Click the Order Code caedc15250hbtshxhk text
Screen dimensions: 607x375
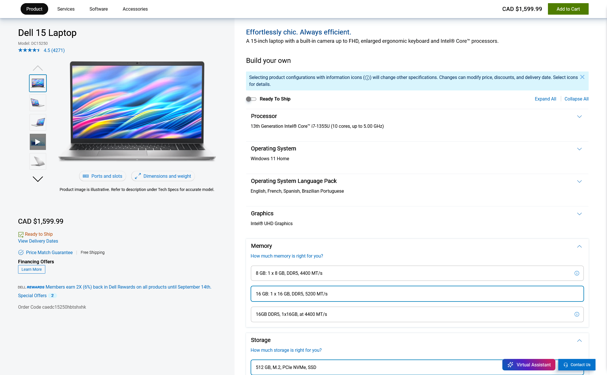(52, 307)
